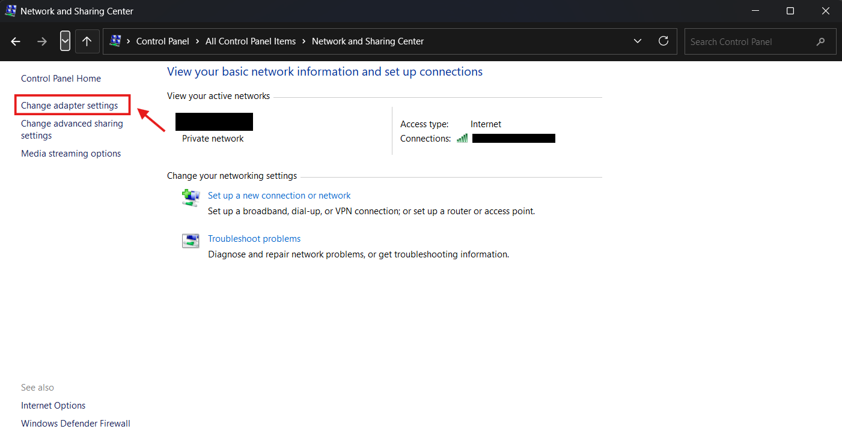Viewport: 842px width, 441px height.
Task: Select Control Panel in the breadcrumb path
Action: (163, 41)
